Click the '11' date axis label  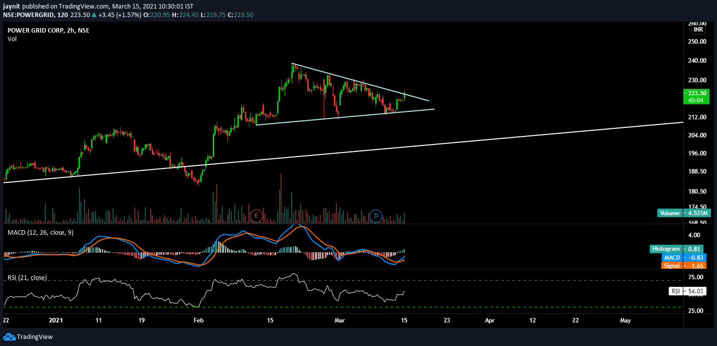click(x=98, y=320)
